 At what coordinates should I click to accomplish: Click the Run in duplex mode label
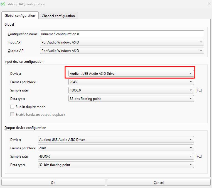[30, 107]
